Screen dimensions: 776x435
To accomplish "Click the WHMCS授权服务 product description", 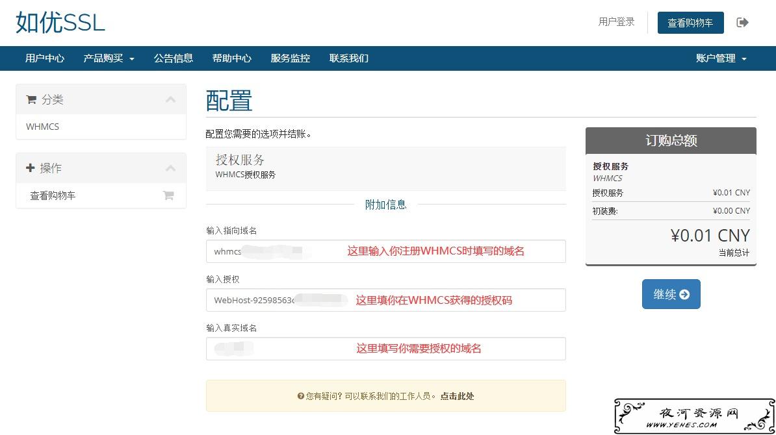I will point(246,175).
